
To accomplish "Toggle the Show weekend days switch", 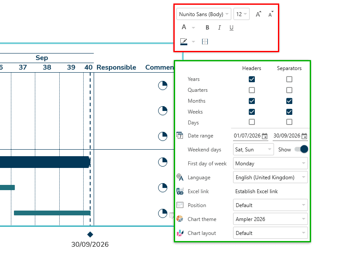I will tap(301, 149).
